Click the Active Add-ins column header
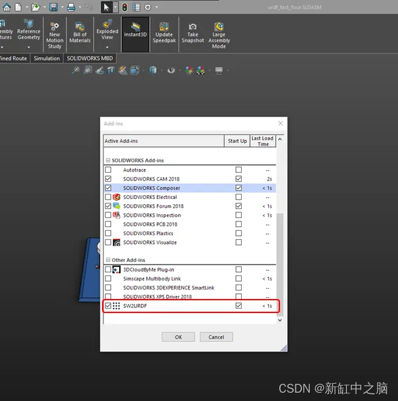Viewport: 398px width, 401px height. click(164, 141)
